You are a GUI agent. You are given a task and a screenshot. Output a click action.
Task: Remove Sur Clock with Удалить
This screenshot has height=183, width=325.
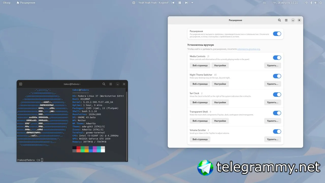pos(273,102)
